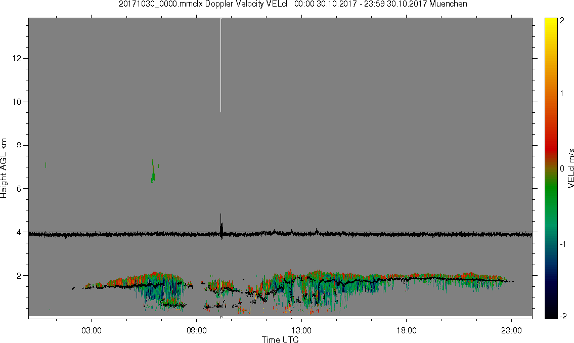Image resolution: width=574 pixels, height=343 pixels.
Task: Click the yellow top of the colorbar
Action: pos(551,23)
